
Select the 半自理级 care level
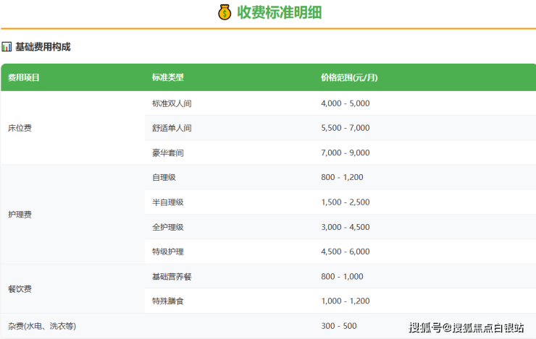pos(167,202)
